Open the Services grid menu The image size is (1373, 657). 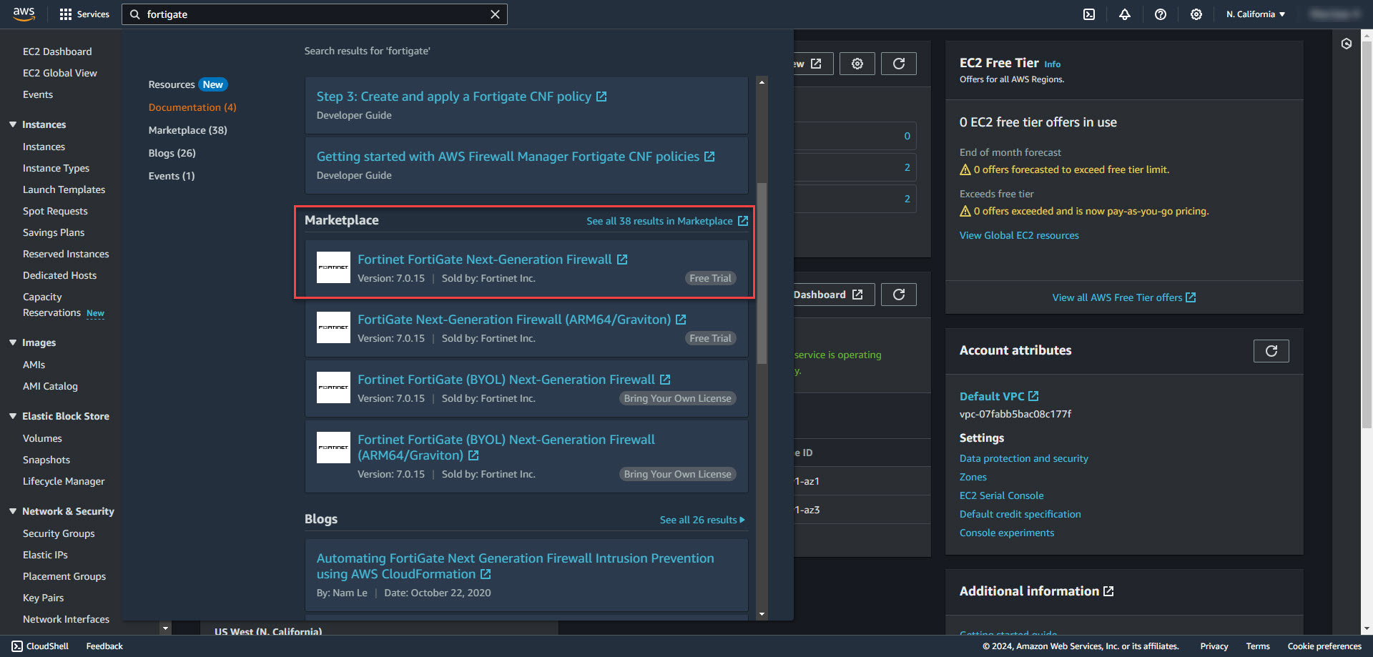pyautogui.click(x=84, y=14)
